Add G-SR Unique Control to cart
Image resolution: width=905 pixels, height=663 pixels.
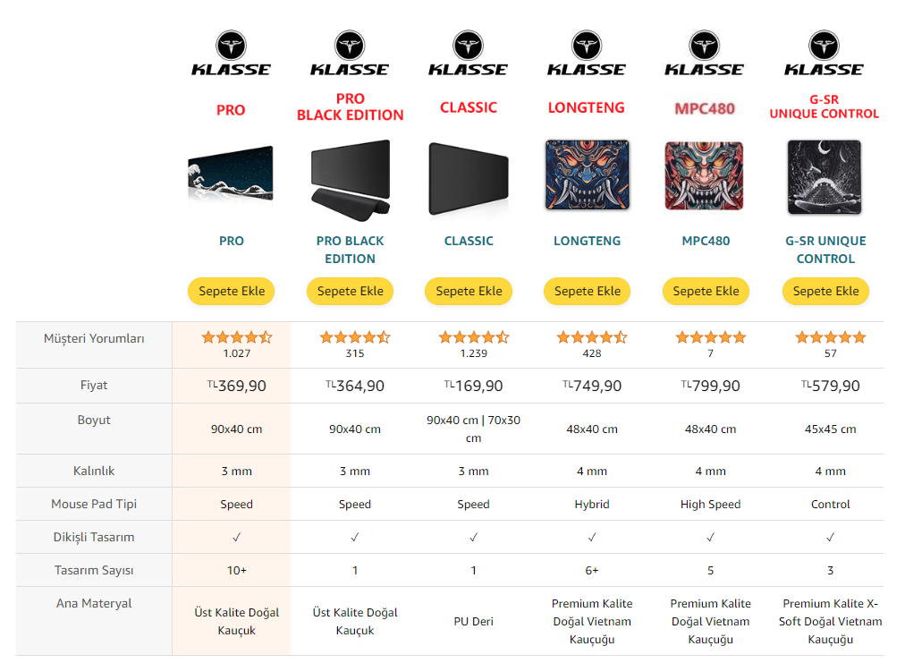tap(825, 291)
